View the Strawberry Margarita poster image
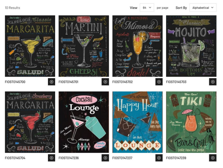 click(x=30, y=122)
